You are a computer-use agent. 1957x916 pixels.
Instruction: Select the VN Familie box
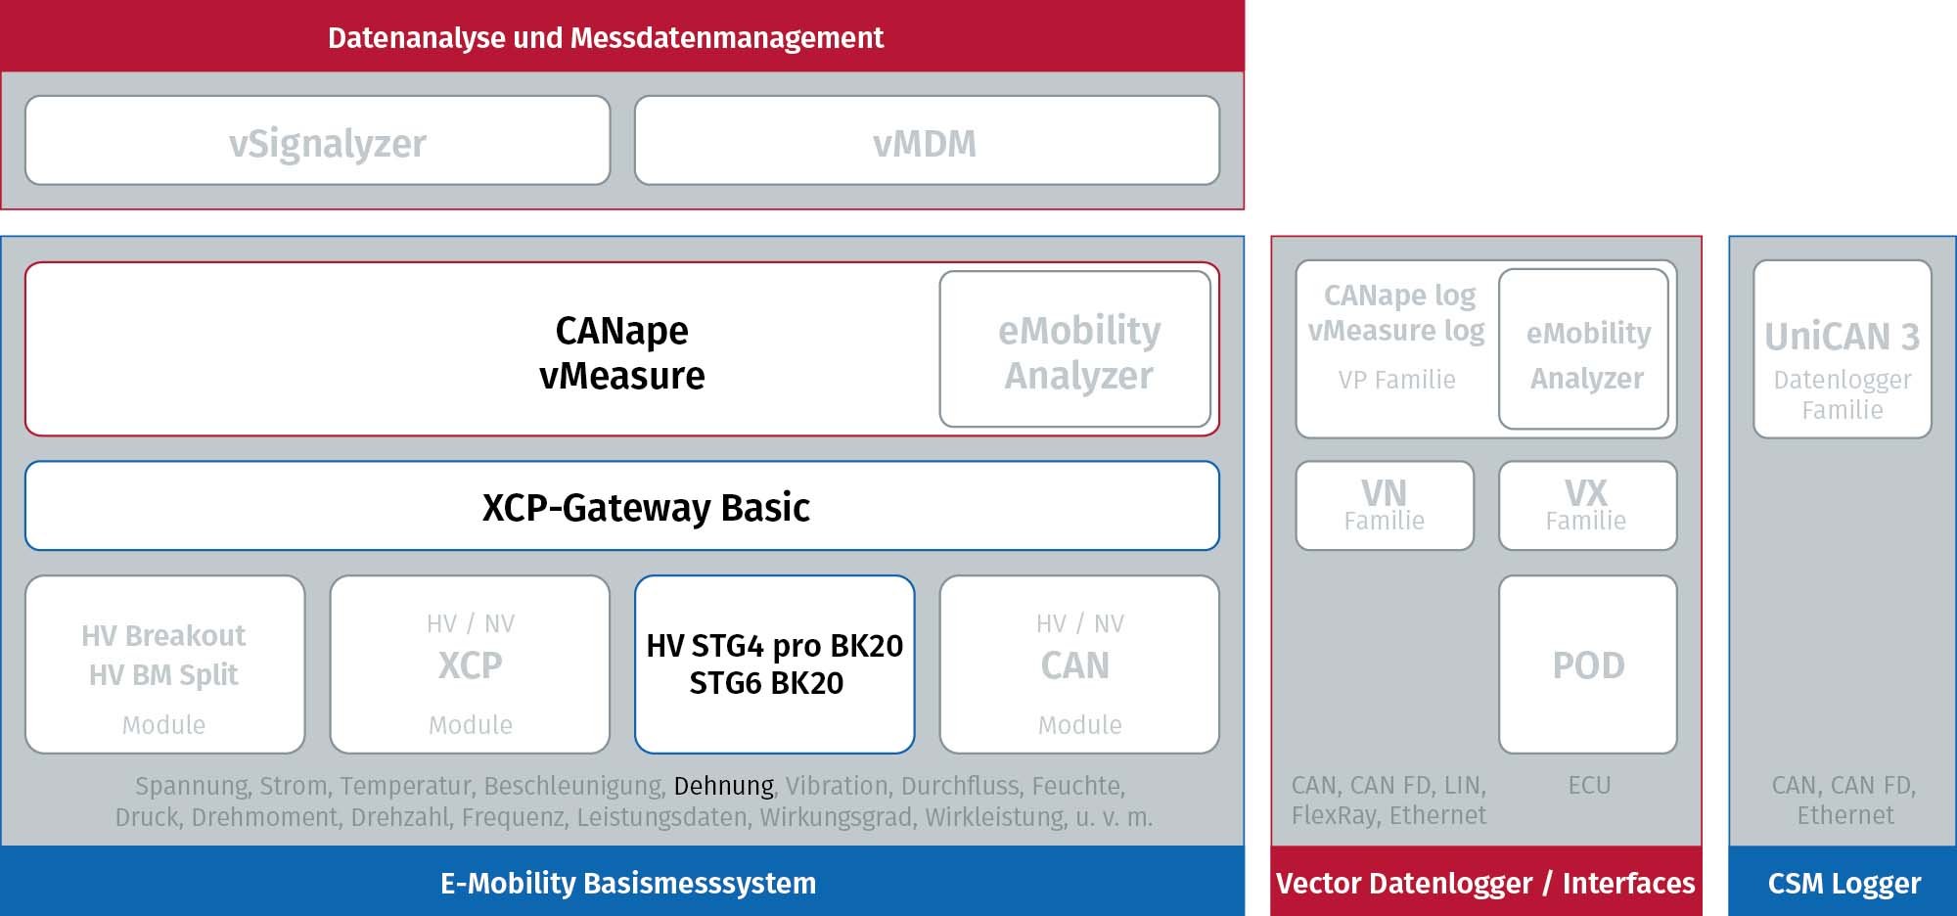pos(1385,506)
